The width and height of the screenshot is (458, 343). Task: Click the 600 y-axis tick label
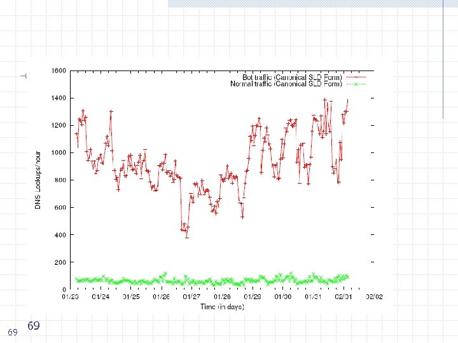(60, 207)
